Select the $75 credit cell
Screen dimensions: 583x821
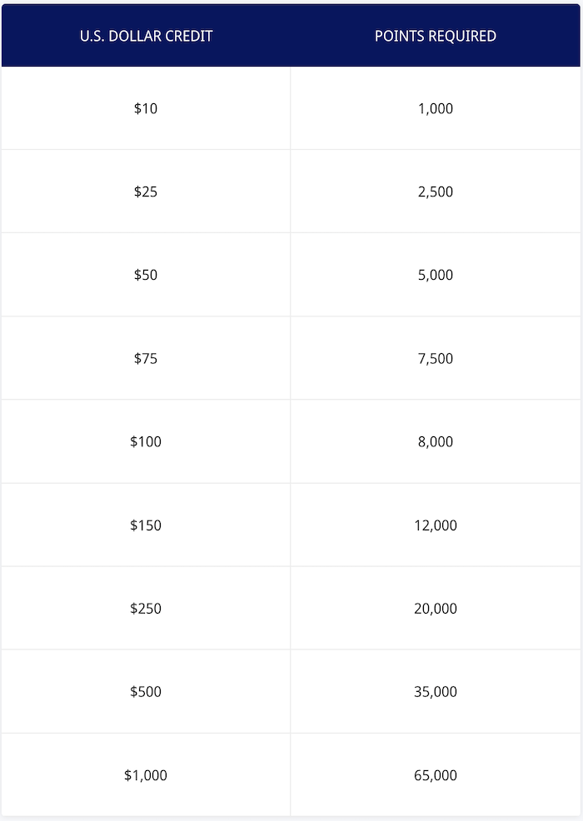point(146,358)
